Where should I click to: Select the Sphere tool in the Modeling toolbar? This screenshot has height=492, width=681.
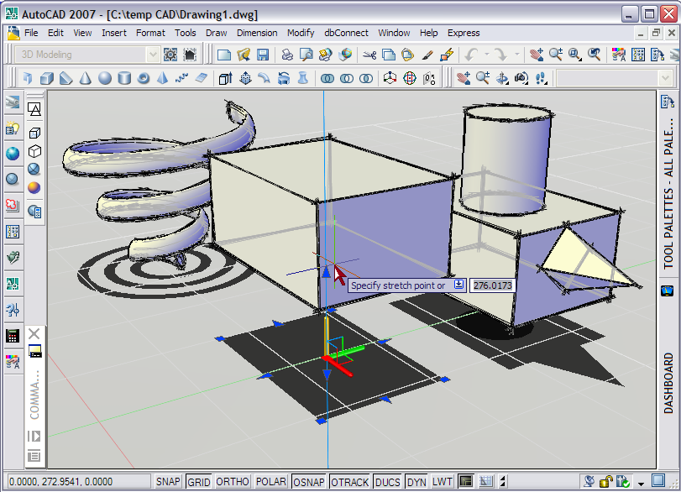click(105, 77)
